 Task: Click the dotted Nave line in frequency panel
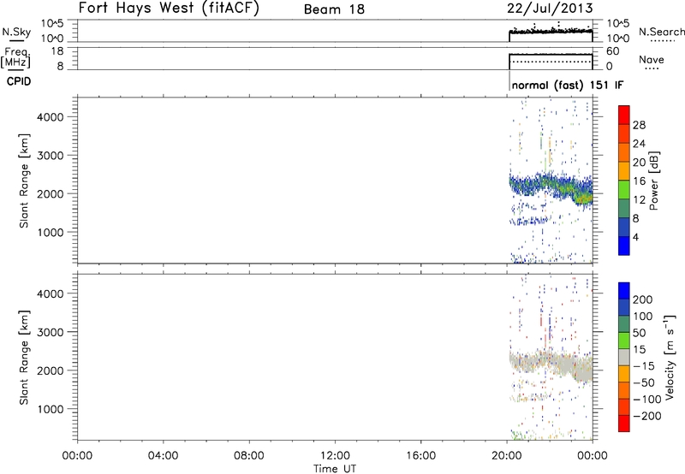(551, 62)
